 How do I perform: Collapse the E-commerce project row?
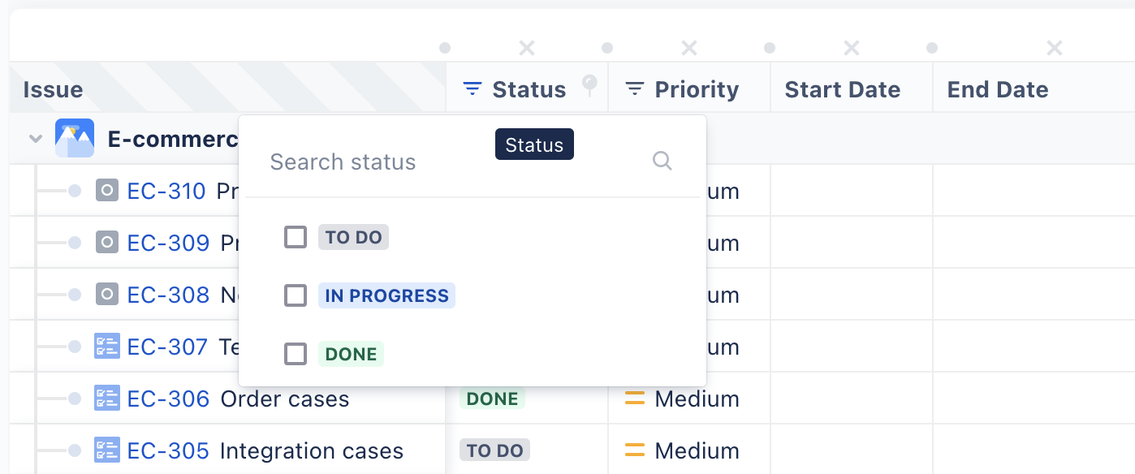pyautogui.click(x=35, y=139)
